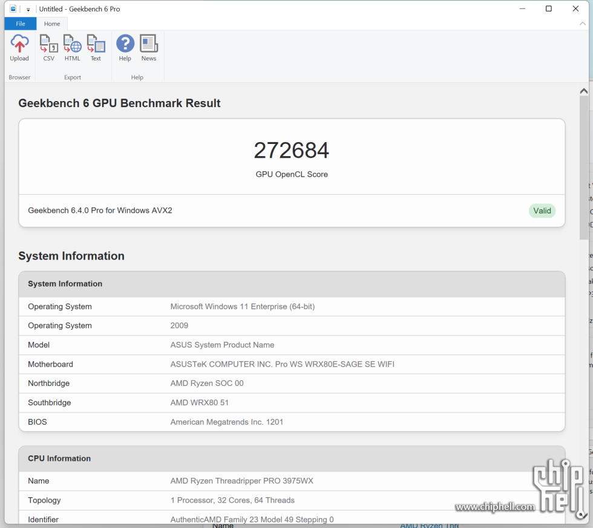Open the quick access toolbar dropdown arrow
Viewport: 593px width, 528px height.
click(28, 10)
